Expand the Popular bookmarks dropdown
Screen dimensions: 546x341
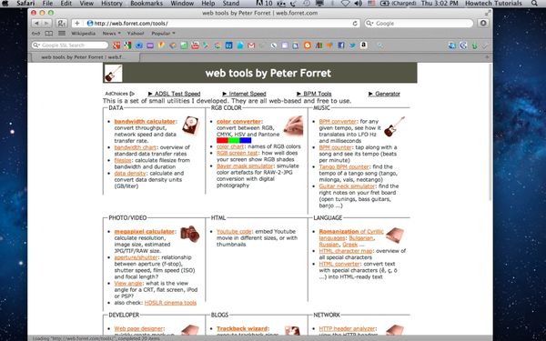tap(163, 34)
